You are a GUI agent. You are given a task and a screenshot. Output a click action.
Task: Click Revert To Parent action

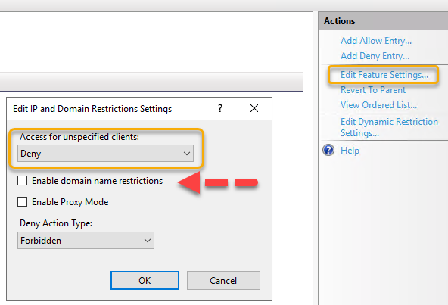coord(373,90)
